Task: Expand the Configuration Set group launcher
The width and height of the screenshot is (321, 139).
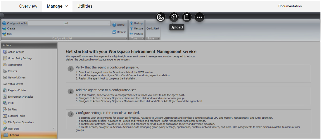Action: pyautogui.click(x=125, y=39)
